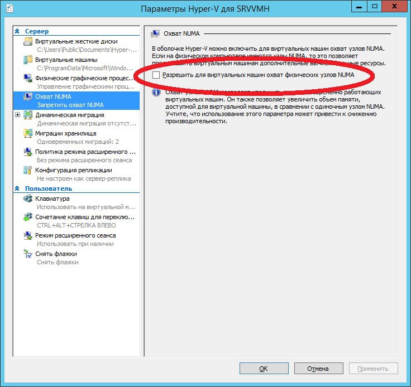Expand the Динамическая миграция tree node

click(x=17, y=115)
